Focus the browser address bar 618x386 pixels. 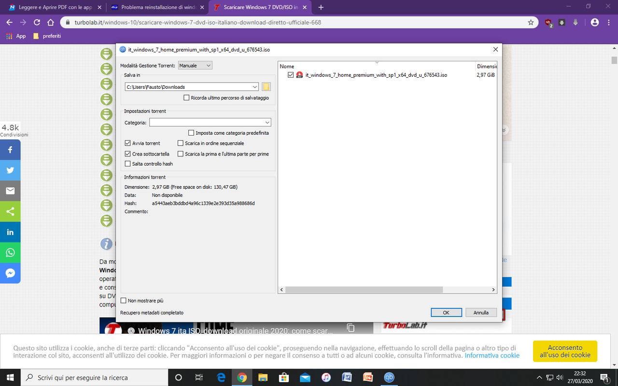pos(295,22)
